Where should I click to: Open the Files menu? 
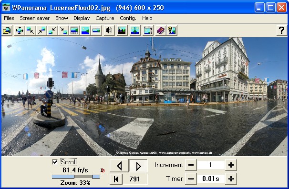(x=9, y=18)
